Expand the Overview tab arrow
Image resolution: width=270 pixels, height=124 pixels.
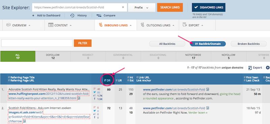point(29,26)
